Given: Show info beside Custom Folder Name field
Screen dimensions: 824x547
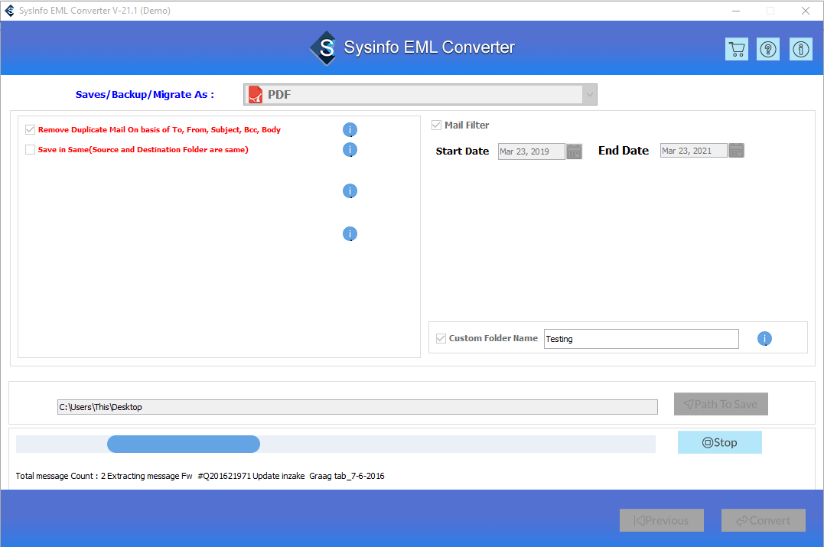Looking at the screenshot, I should [764, 339].
